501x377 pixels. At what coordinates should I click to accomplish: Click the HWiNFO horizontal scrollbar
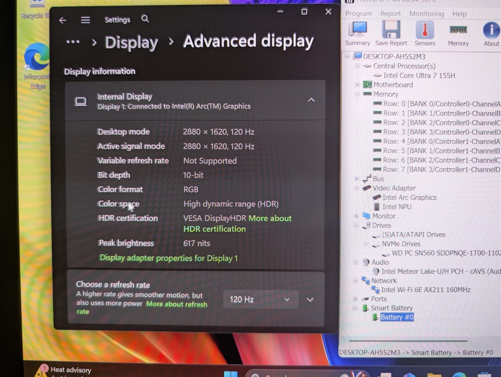pos(408,341)
